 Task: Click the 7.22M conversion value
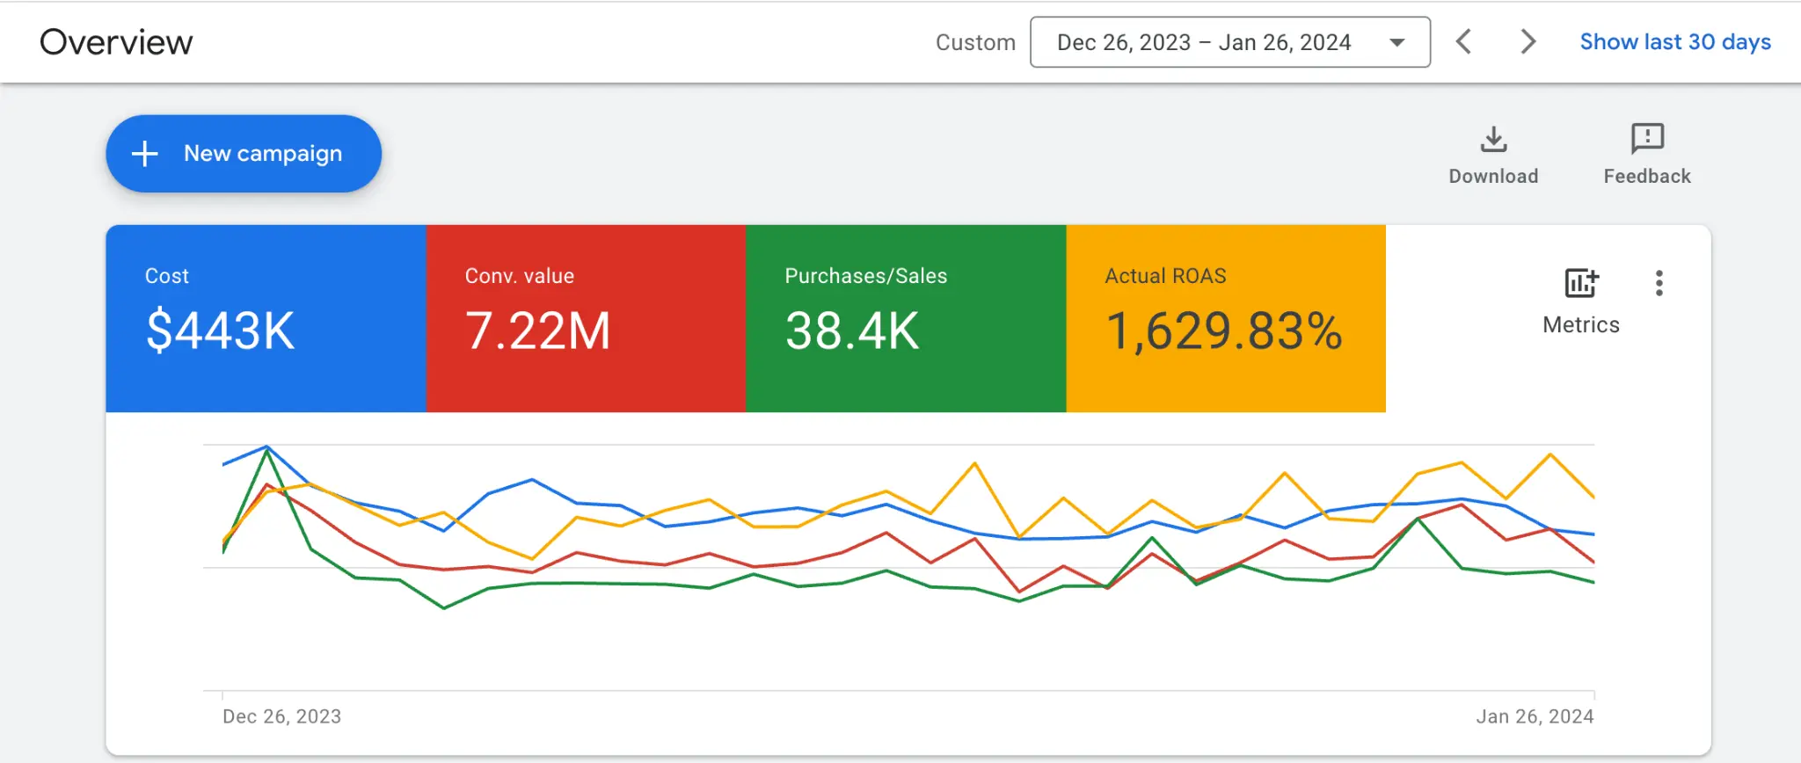(538, 331)
